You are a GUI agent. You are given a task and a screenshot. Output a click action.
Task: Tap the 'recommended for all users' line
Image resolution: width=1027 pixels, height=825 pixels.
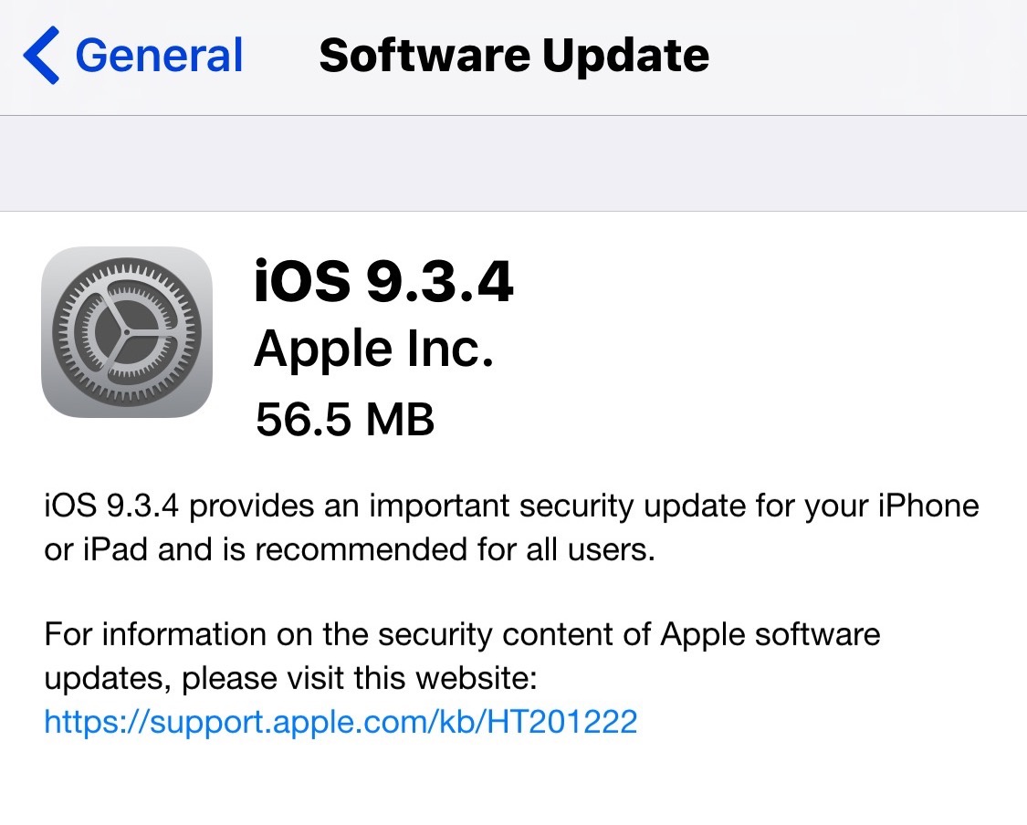[350, 551]
